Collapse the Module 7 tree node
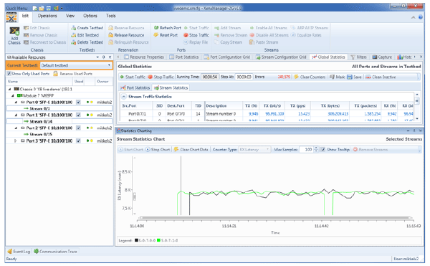430x266 pixels. (13, 95)
